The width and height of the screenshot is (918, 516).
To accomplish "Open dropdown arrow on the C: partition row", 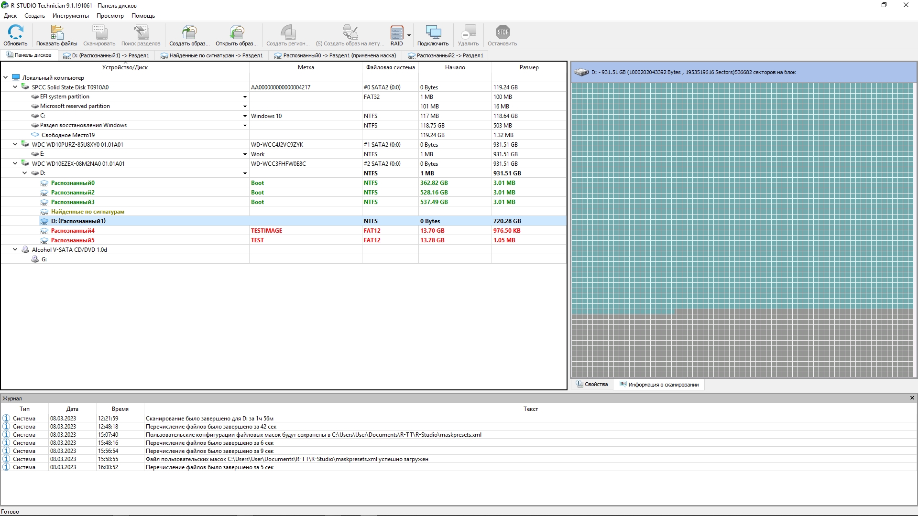I will pos(245,116).
